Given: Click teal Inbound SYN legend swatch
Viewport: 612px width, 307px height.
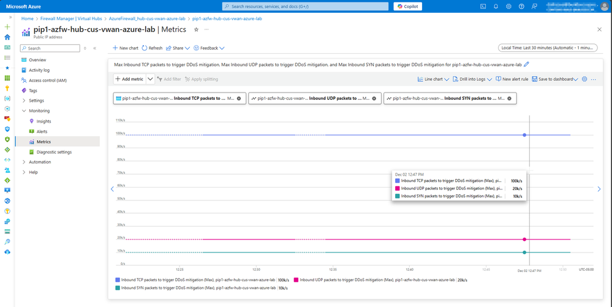Looking at the screenshot, I should click(x=118, y=288).
